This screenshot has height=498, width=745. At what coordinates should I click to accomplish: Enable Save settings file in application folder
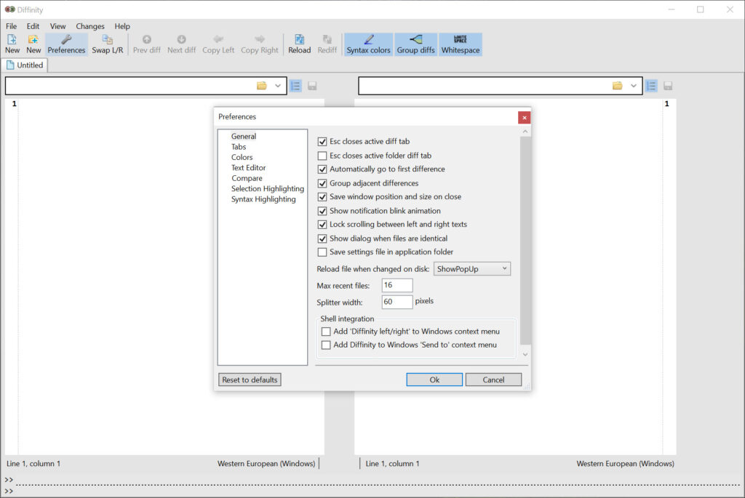tap(322, 252)
